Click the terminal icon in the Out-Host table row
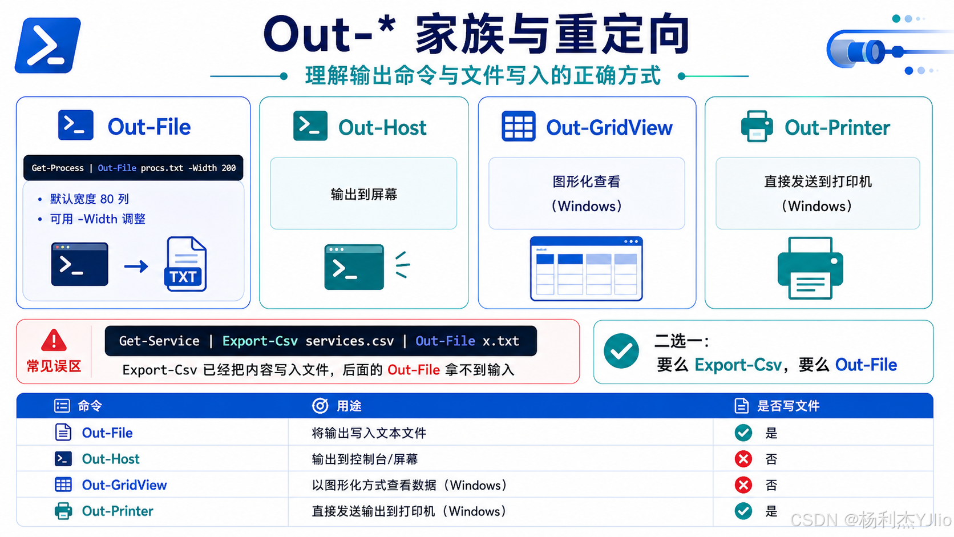The height and width of the screenshot is (537, 954). tap(63, 459)
